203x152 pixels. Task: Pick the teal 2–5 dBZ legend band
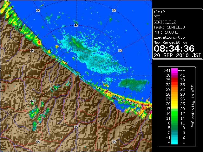(x=174, y=132)
